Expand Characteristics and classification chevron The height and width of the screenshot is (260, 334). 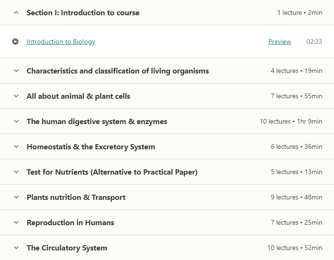(x=16, y=71)
